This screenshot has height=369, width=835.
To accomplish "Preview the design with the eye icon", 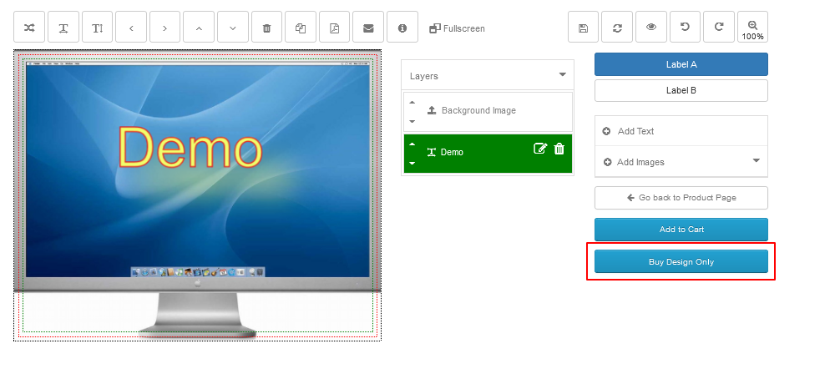I will pyautogui.click(x=650, y=28).
